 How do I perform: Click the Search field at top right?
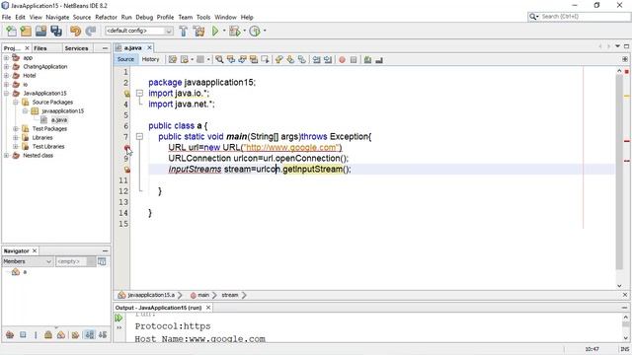point(580,17)
